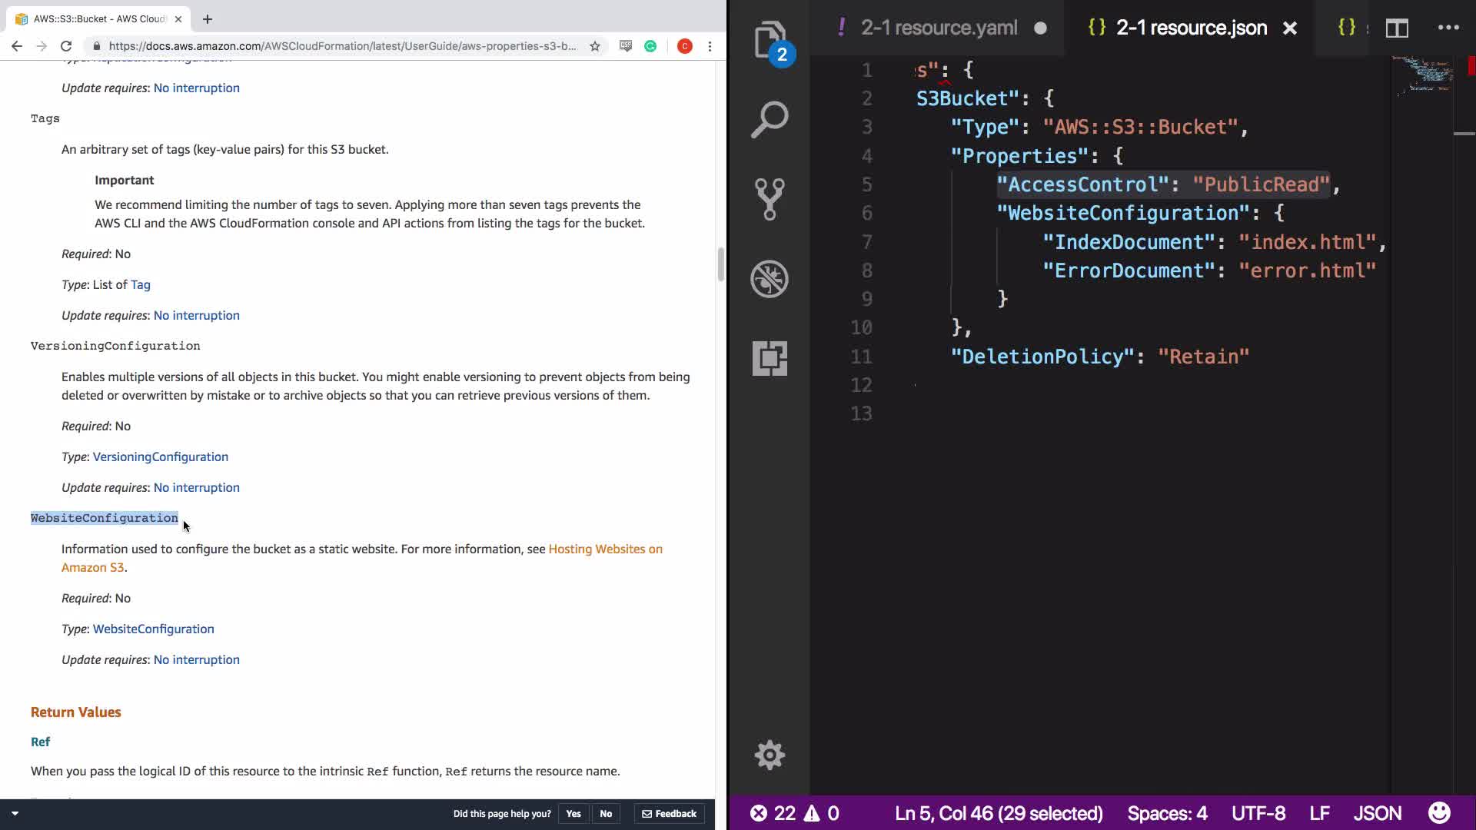The image size is (1476, 830).
Task: Open the Hosting Websites on Amazon S3 link
Action: point(605,549)
